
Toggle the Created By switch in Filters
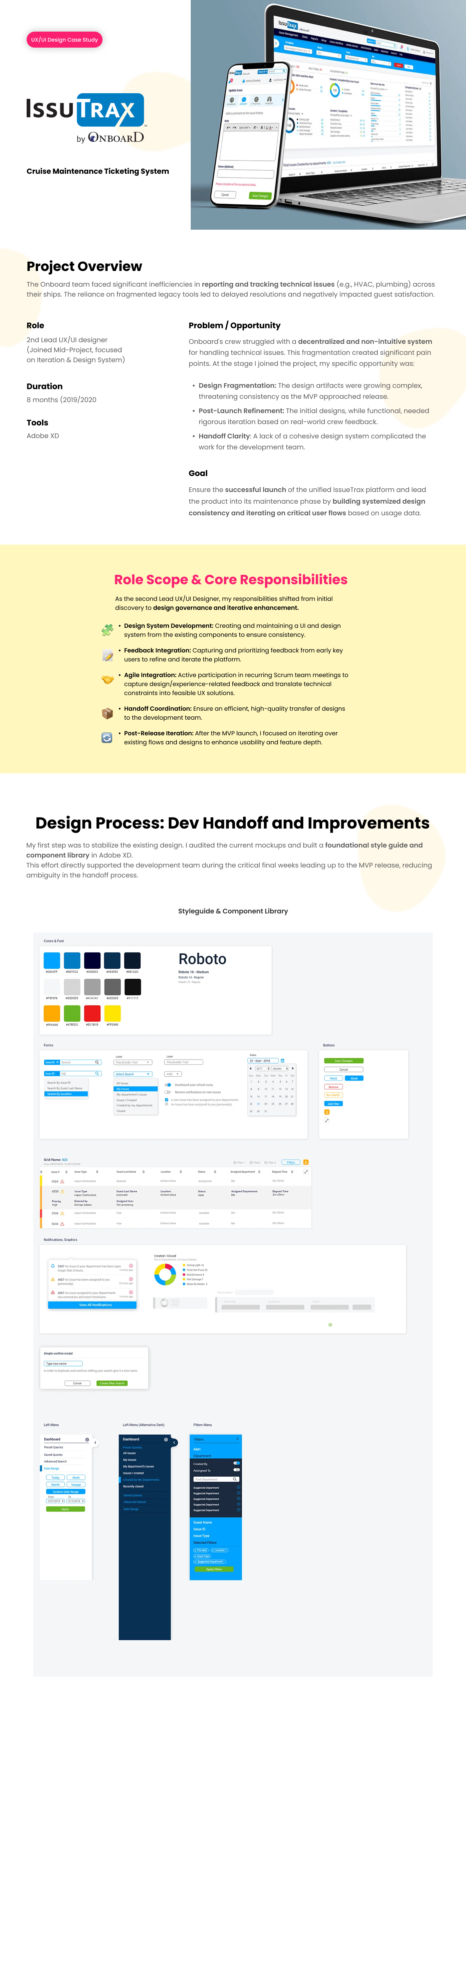click(237, 1464)
